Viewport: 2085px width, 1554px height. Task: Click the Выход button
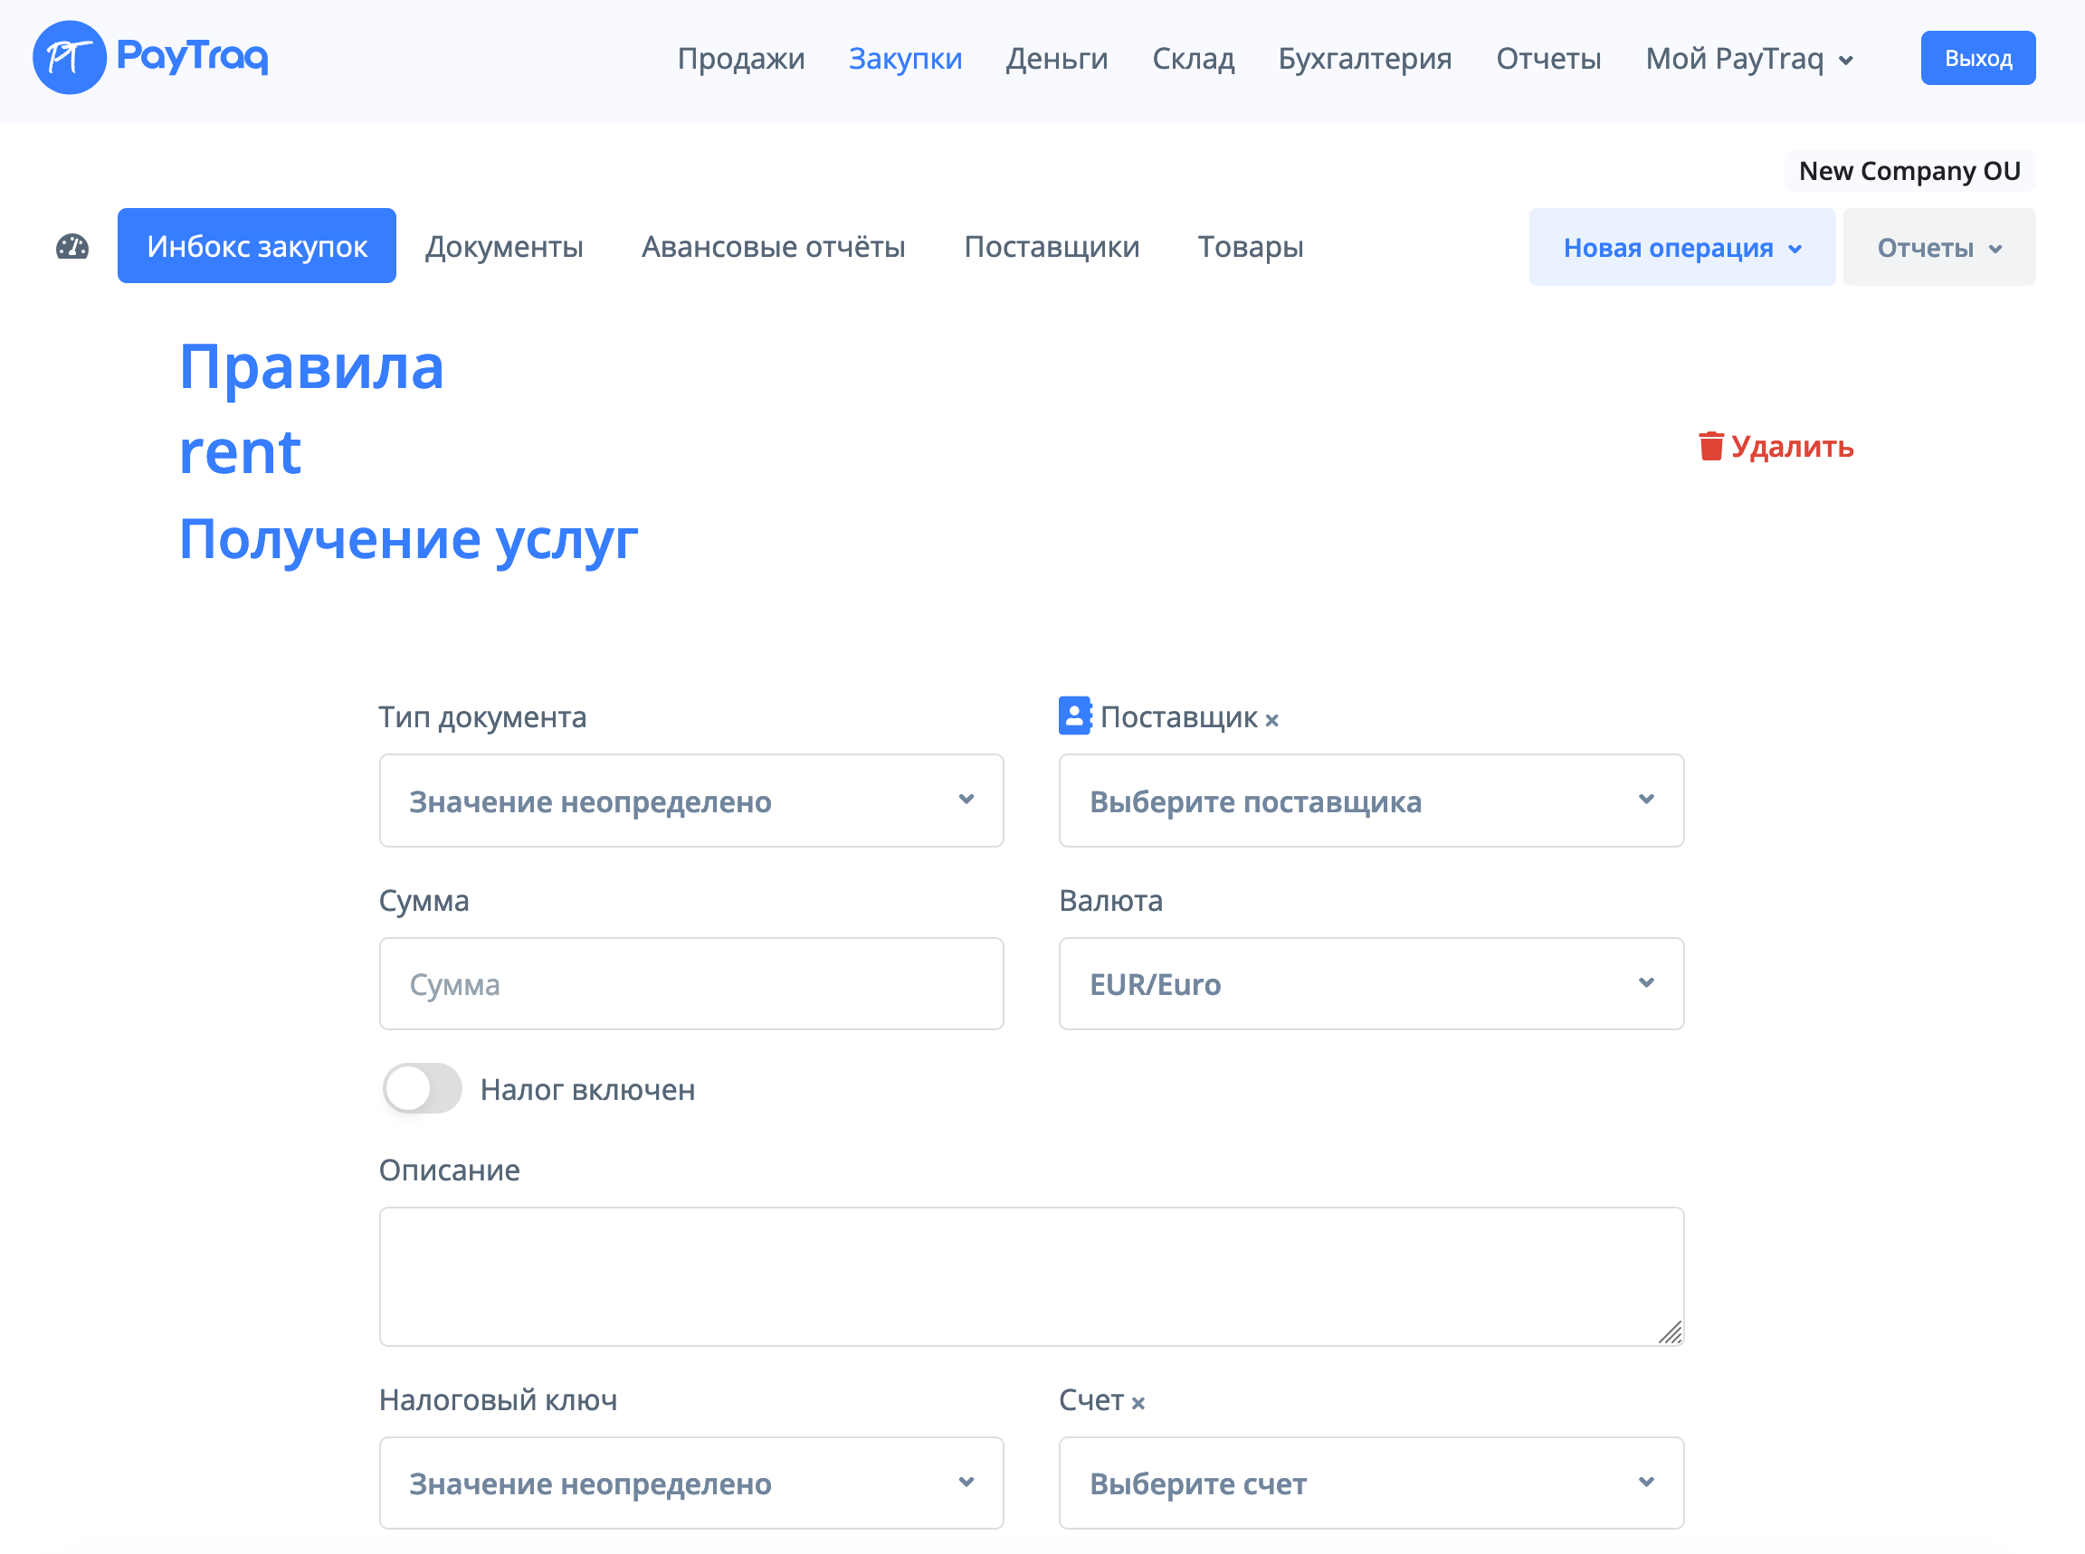(1976, 58)
